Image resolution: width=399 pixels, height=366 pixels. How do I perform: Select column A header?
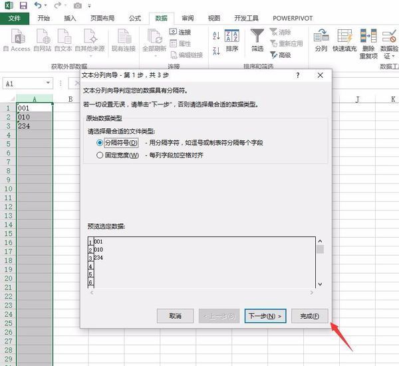(x=35, y=99)
